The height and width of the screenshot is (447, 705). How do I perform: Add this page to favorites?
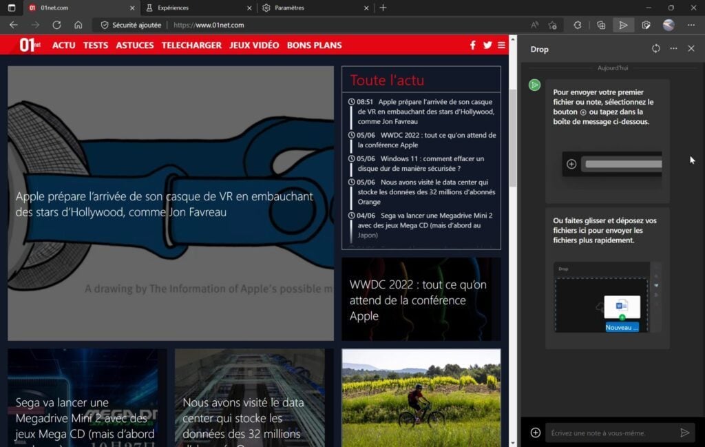coord(553,25)
